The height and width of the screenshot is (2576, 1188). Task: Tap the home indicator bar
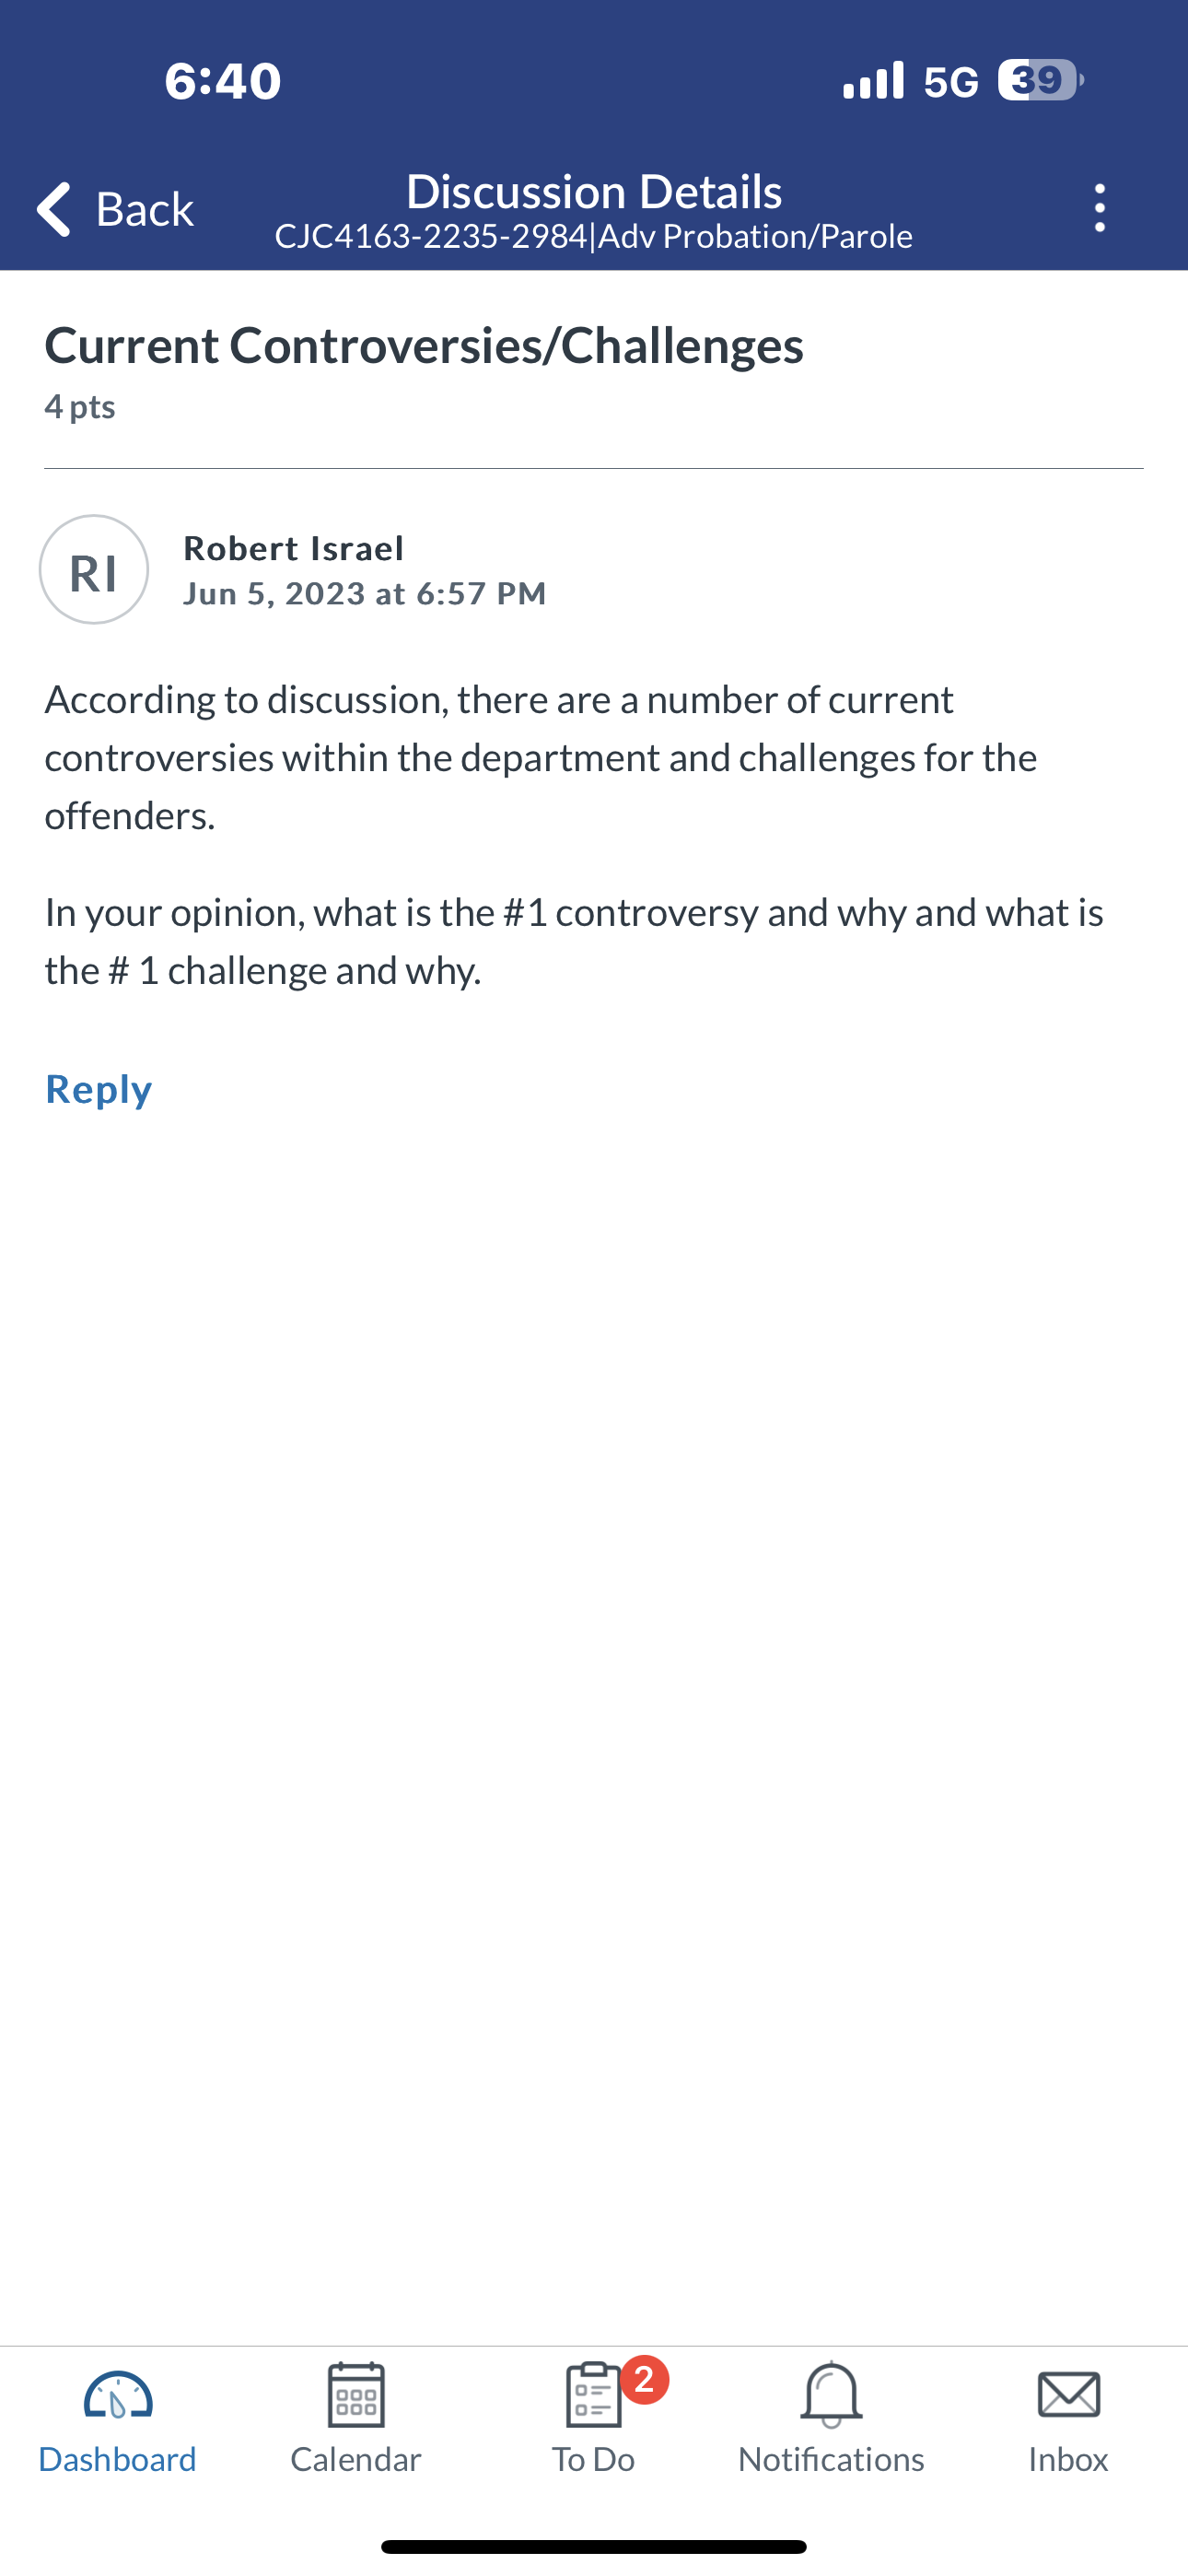[x=594, y=2546]
